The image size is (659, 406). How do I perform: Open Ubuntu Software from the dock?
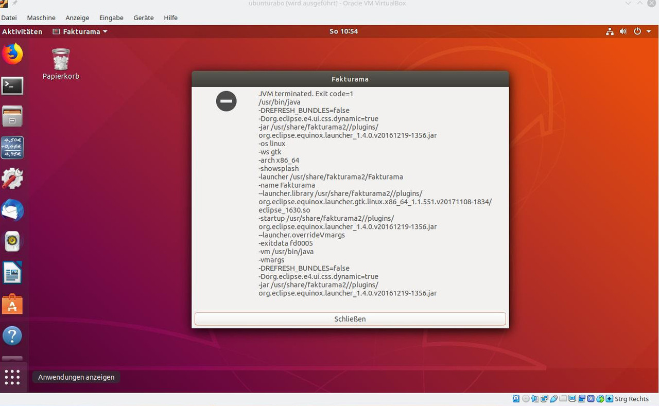12,304
